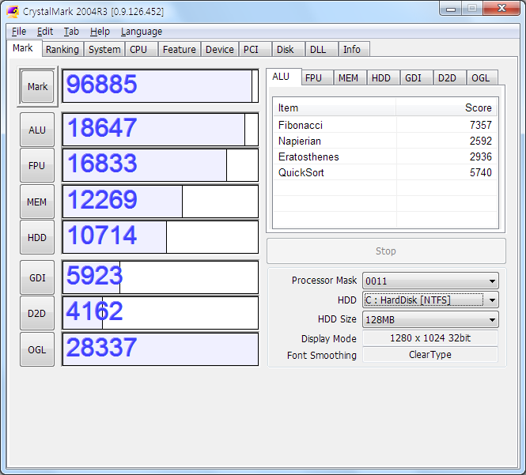Open the Tab menu
Image resolution: width=526 pixels, height=475 pixels.
[71, 32]
